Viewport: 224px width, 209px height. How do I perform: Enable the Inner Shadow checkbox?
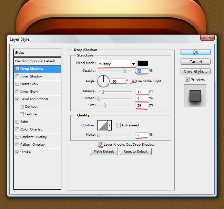click(18, 76)
